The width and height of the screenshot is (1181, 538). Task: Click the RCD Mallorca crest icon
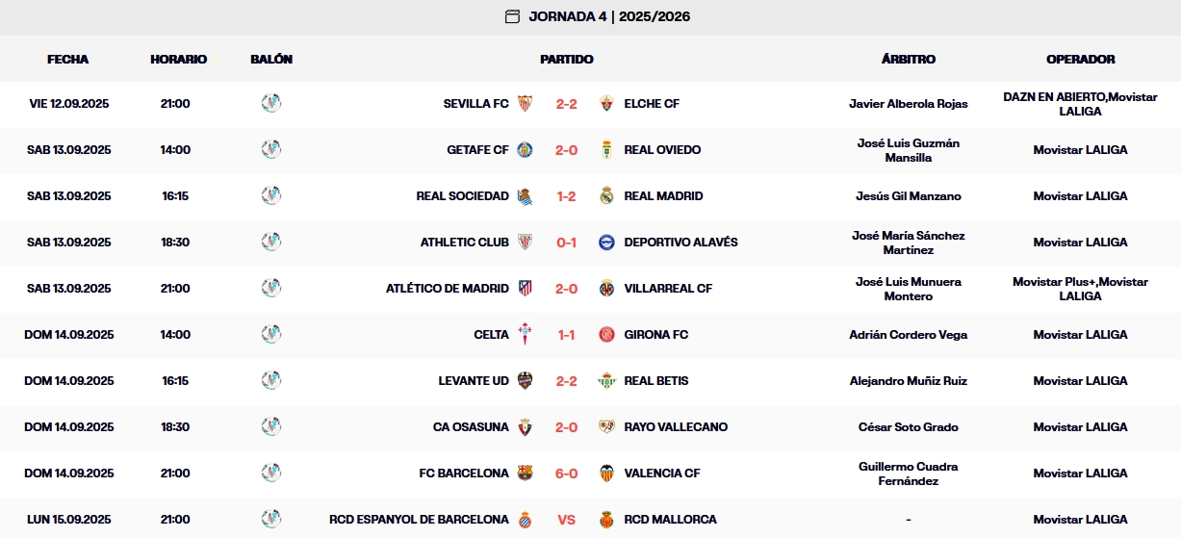[606, 520]
